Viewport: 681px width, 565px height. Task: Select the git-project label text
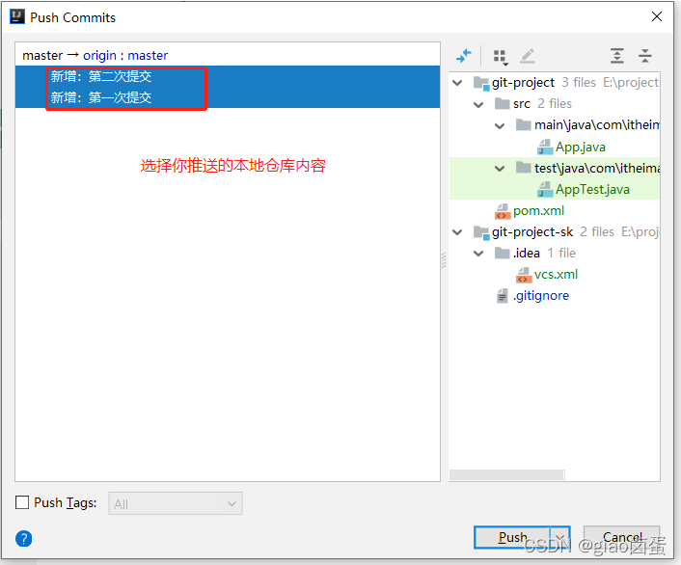tap(523, 83)
